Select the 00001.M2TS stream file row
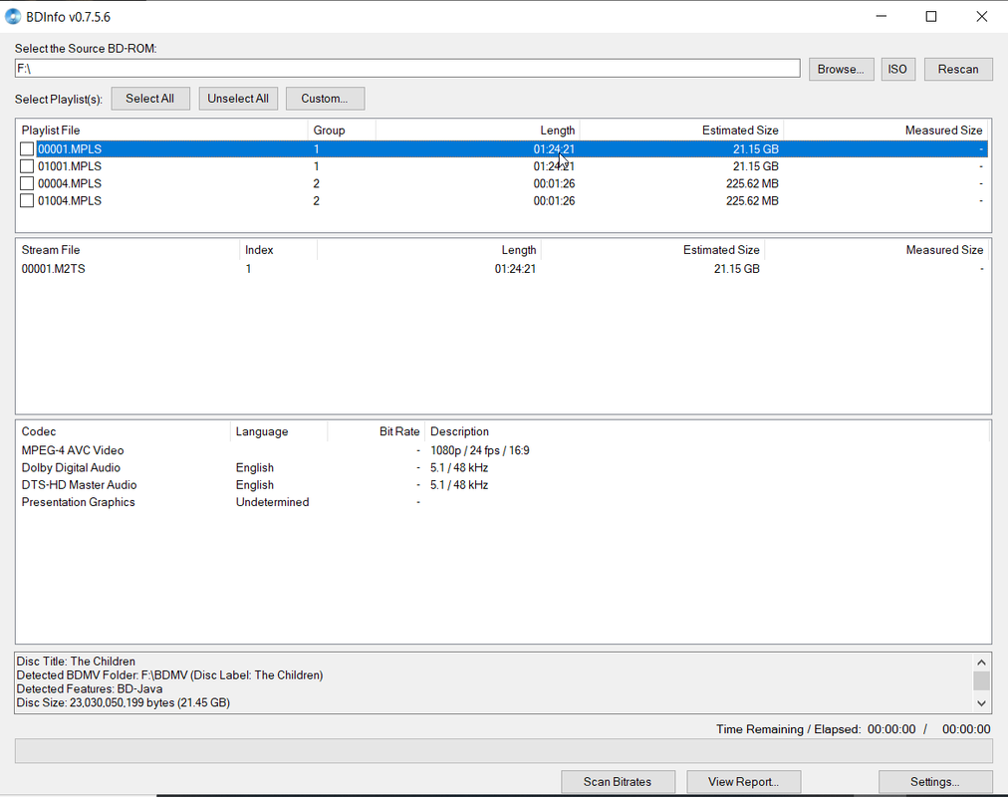 point(503,269)
